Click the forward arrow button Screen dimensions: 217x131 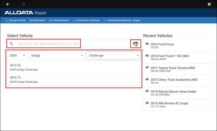(x=24, y=4)
